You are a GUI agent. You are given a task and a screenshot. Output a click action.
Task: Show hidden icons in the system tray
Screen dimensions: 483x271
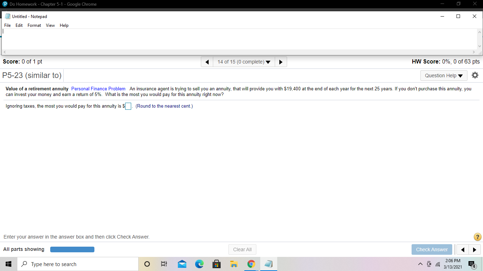(x=420, y=264)
